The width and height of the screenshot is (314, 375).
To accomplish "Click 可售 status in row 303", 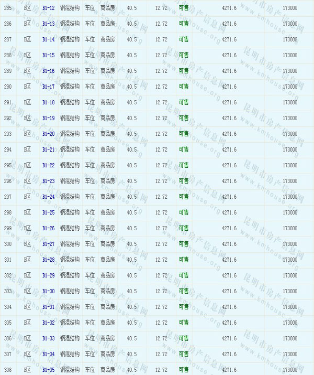I will (184, 291).
